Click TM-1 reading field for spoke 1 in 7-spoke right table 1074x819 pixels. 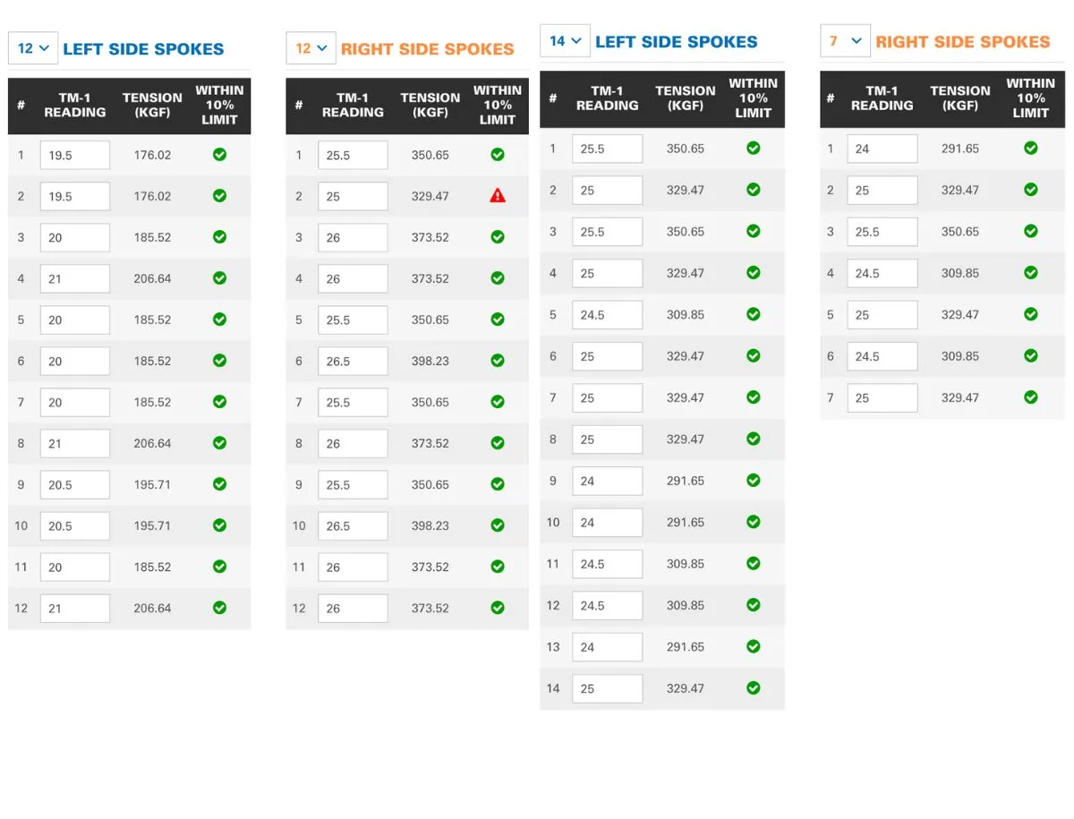click(x=882, y=149)
